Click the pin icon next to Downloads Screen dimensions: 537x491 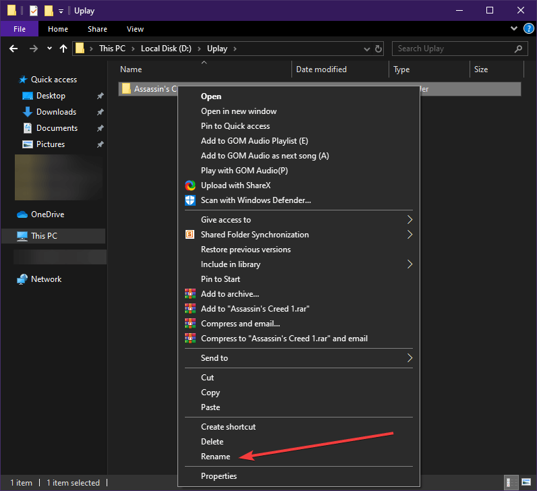click(x=100, y=112)
